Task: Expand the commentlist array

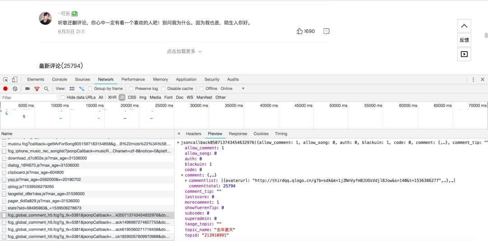Action: 186,180
